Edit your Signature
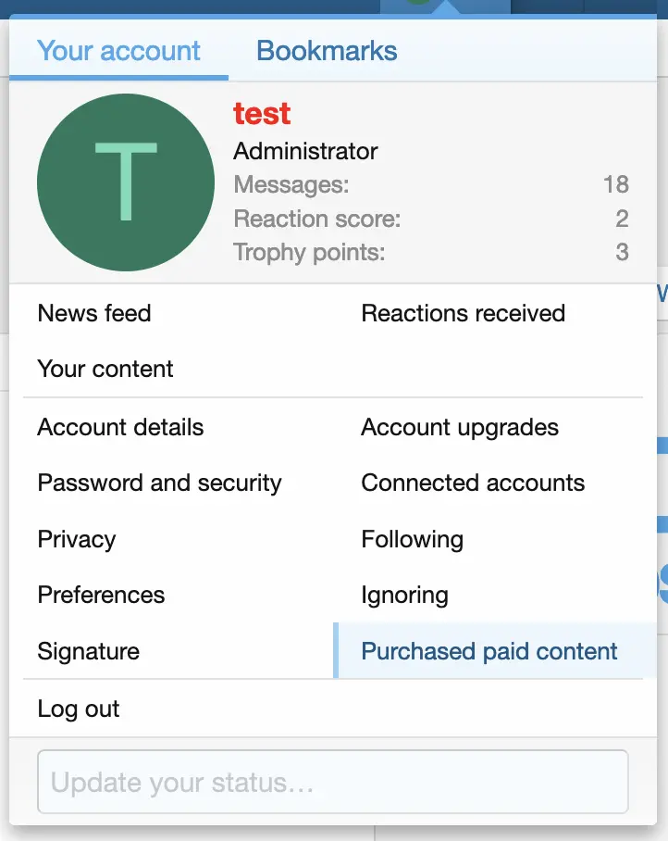668x841 pixels. click(88, 651)
